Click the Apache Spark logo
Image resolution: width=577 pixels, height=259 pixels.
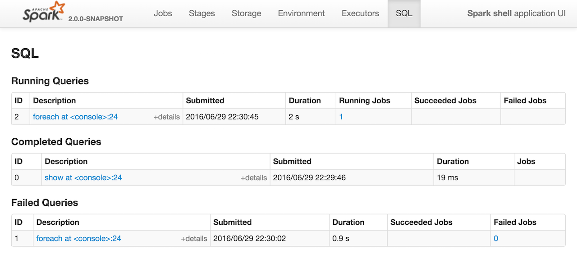(44, 13)
